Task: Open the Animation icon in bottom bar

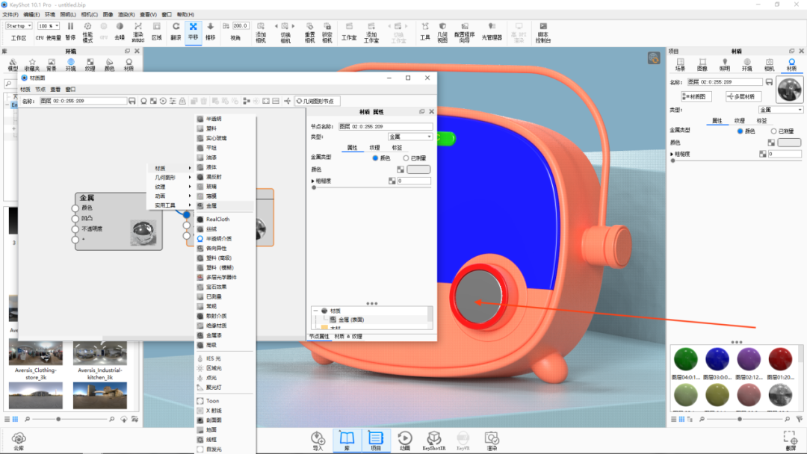Action: tap(405, 441)
